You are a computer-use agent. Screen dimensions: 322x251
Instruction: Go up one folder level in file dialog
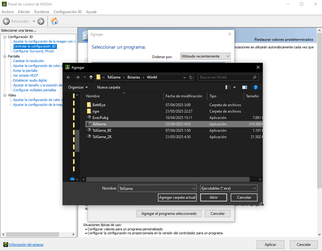coord(91,77)
